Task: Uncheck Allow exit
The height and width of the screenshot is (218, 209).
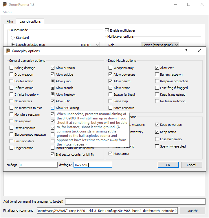Action: tap(157, 68)
